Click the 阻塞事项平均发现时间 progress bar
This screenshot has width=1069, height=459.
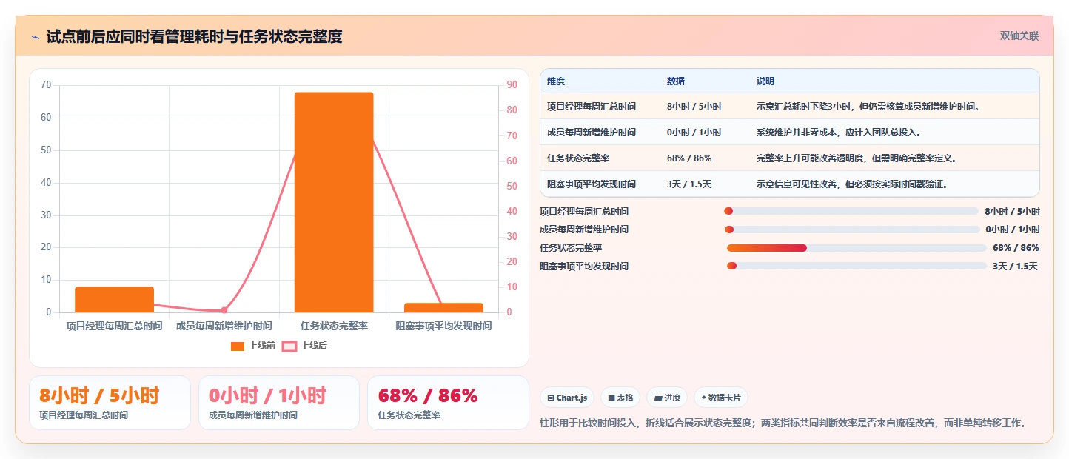(x=856, y=266)
